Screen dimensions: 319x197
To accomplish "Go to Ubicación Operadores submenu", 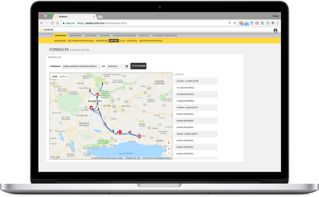I will click(150, 41).
